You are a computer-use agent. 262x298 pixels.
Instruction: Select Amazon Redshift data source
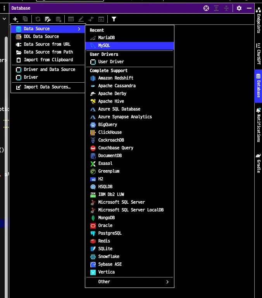pyautogui.click(x=129, y=78)
